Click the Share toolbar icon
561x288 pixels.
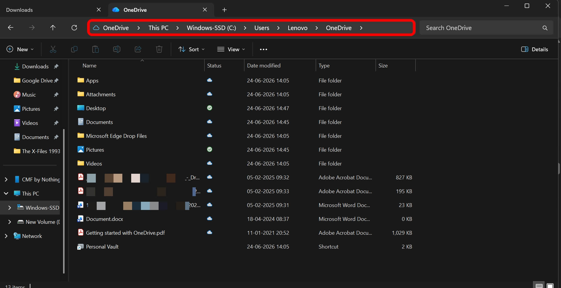[x=138, y=49]
